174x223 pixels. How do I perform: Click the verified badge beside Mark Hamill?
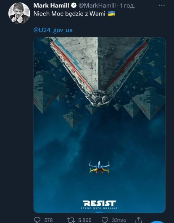point(74,5)
